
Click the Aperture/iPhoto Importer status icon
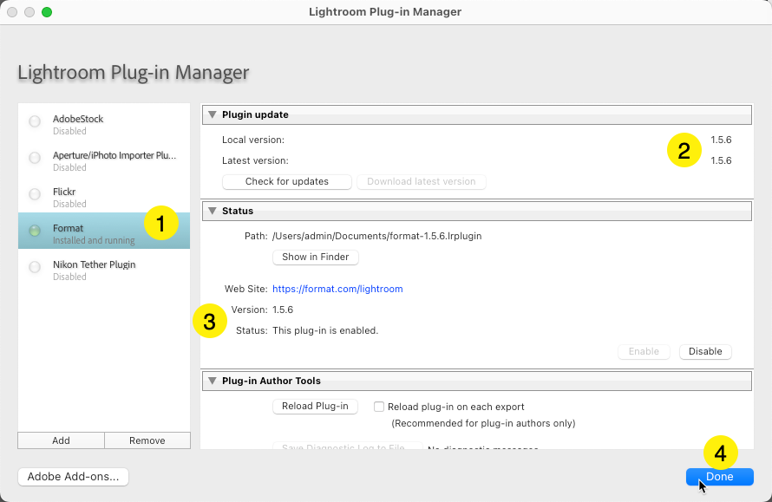point(35,159)
